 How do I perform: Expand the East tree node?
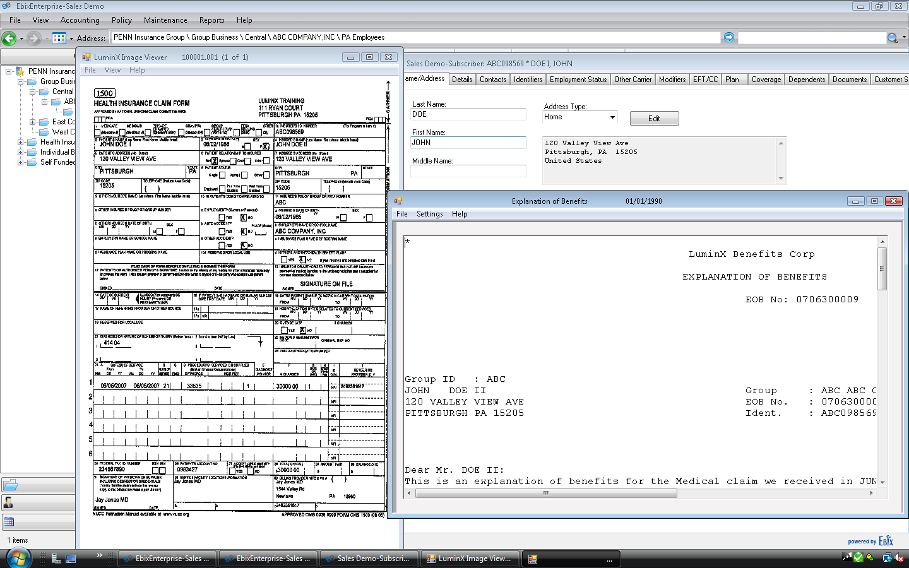33,122
